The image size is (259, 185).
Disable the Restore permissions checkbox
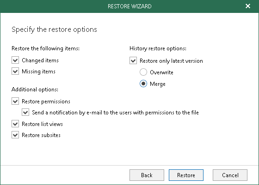(15, 101)
